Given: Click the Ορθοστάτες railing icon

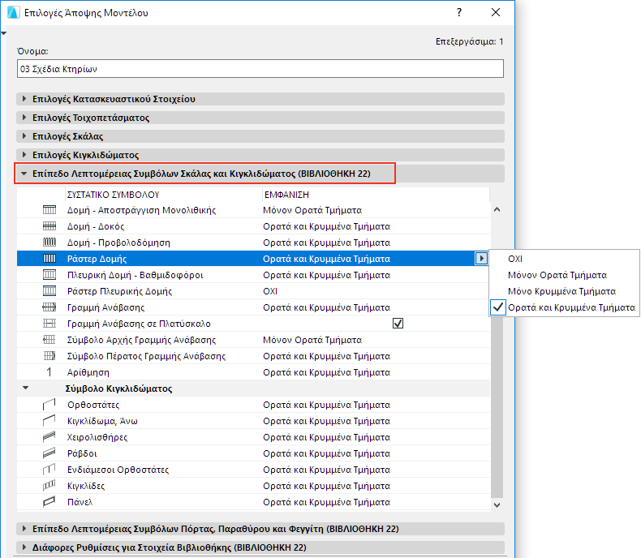Looking at the screenshot, I should (x=49, y=405).
